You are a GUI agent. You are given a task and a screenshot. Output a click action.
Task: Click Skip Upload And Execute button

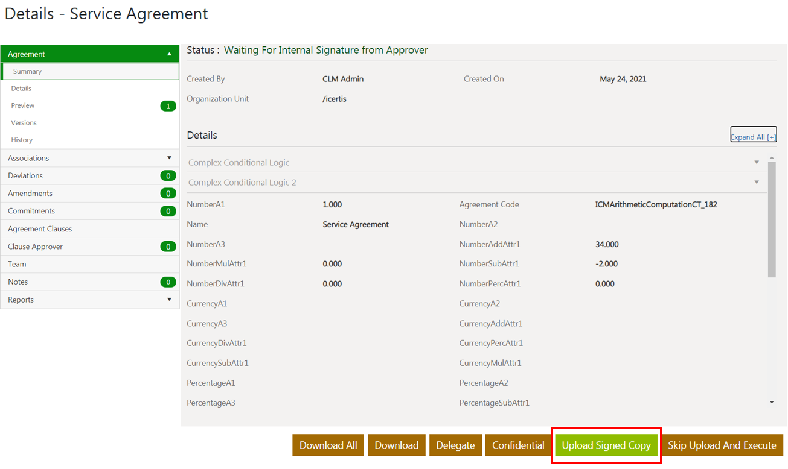722,445
